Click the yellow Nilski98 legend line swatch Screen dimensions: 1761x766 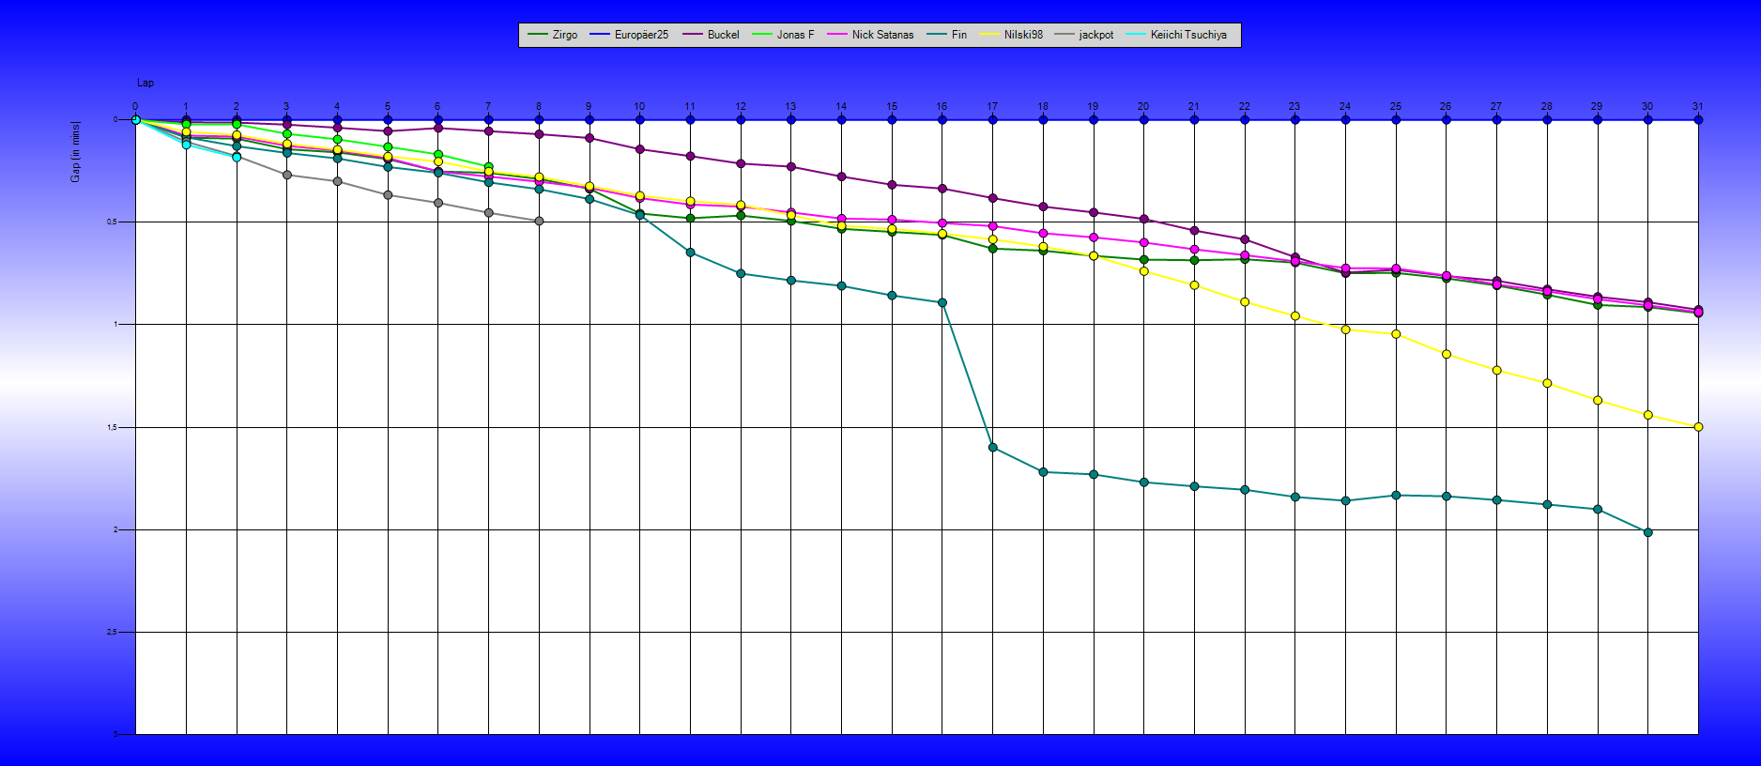coord(989,35)
